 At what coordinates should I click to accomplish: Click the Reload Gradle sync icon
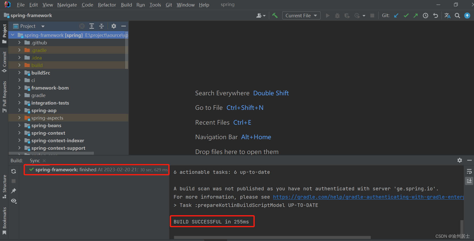pos(14,171)
